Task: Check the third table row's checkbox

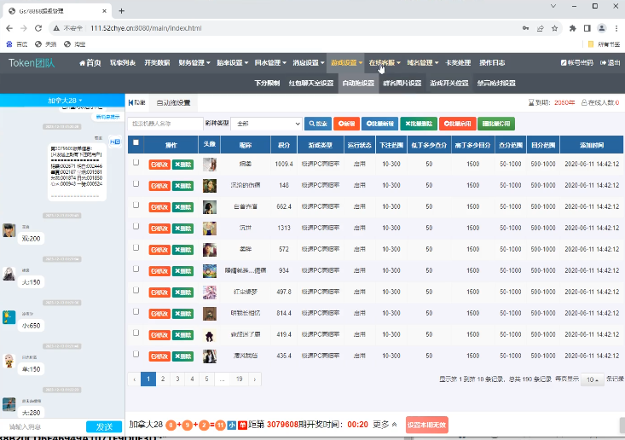Action: [136, 206]
